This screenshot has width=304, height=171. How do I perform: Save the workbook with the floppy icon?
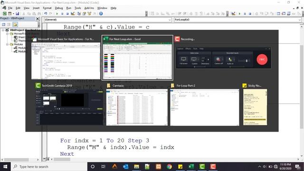[x=18, y=14]
